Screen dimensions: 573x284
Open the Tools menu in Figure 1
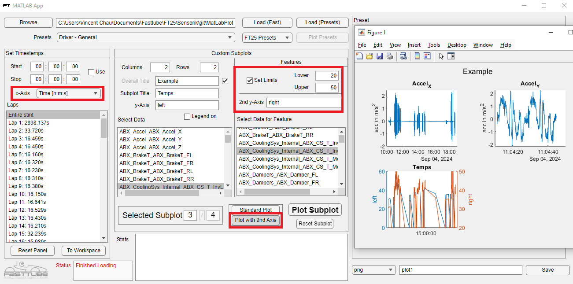(433, 44)
